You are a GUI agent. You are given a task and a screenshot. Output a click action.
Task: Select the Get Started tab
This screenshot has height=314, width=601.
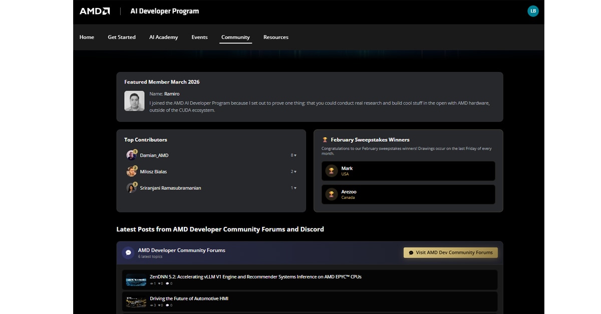click(x=122, y=37)
